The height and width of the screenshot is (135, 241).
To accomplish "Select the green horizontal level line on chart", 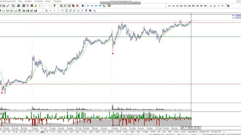I will pyautogui.click(x=120, y=37).
